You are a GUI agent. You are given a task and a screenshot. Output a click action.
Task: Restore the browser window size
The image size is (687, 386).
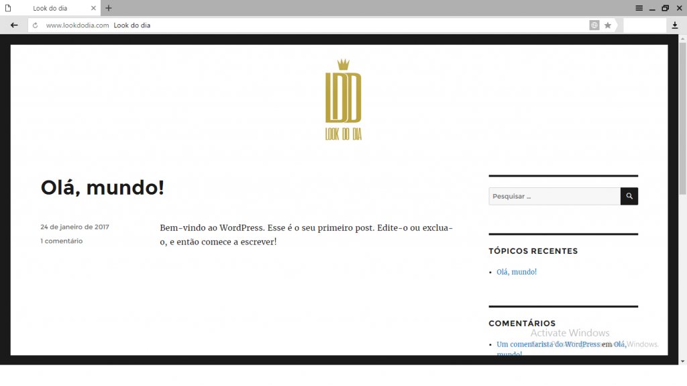point(665,8)
